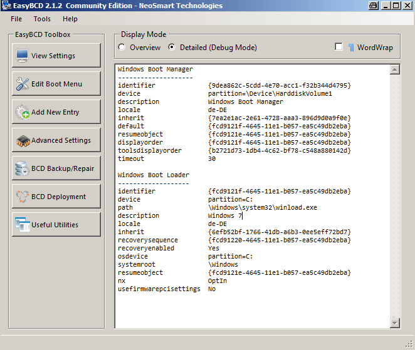Click the scrollbar up arrow
The height and width of the screenshot is (350, 415).
[x=394, y=69]
